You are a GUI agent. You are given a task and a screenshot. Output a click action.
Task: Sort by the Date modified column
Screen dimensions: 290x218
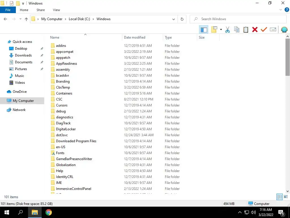click(135, 37)
